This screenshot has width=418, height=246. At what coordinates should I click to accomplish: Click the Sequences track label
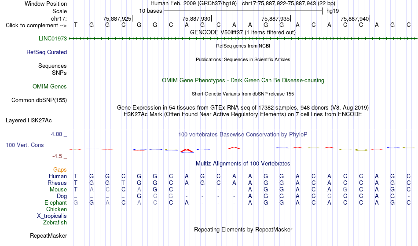[x=52, y=66]
